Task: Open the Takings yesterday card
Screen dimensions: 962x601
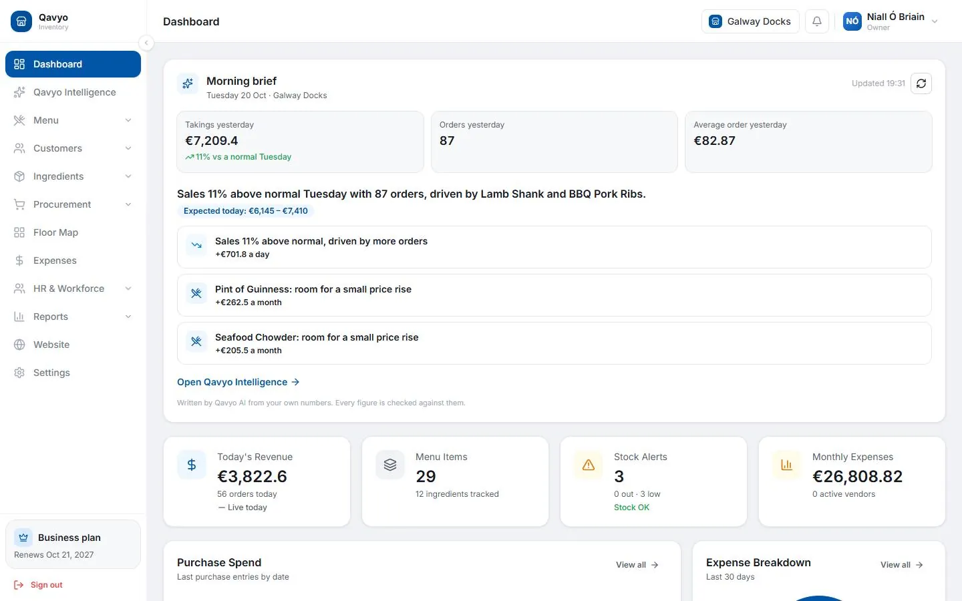Action: click(x=300, y=142)
